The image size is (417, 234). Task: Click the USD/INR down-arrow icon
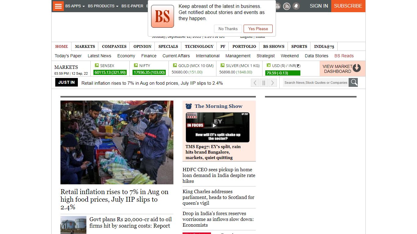point(269,65)
